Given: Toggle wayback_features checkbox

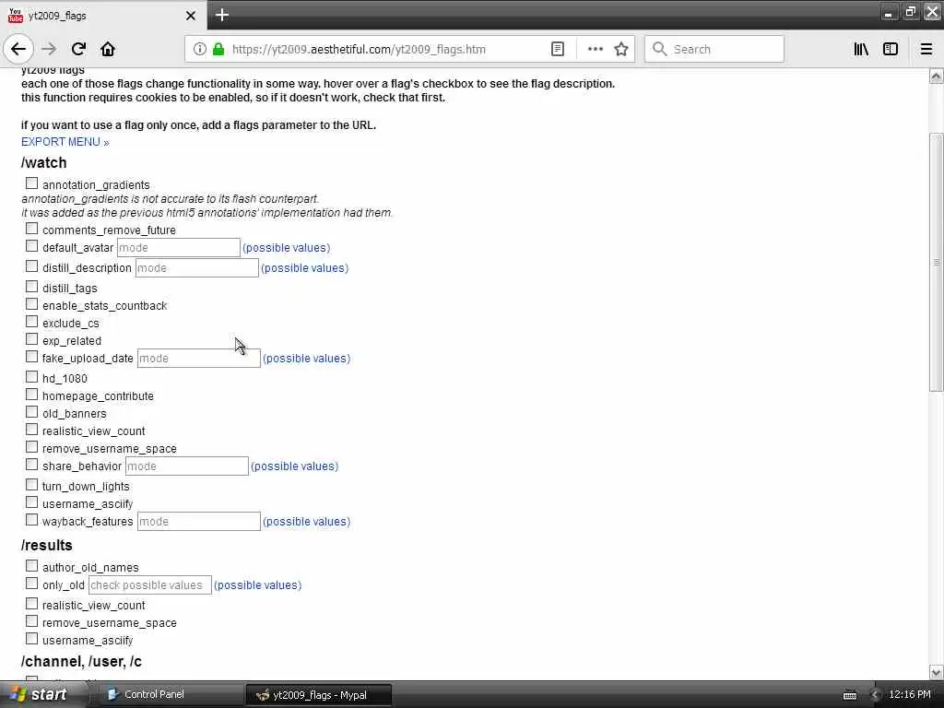Looking at the screenshot, I should coord(32,520).
